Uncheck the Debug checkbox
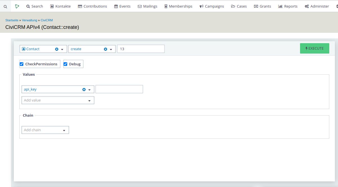 point(66,64)
